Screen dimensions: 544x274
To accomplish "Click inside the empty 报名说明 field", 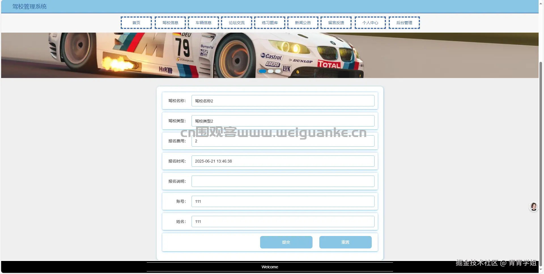I will pyautogui.click(x=282, y=181).
